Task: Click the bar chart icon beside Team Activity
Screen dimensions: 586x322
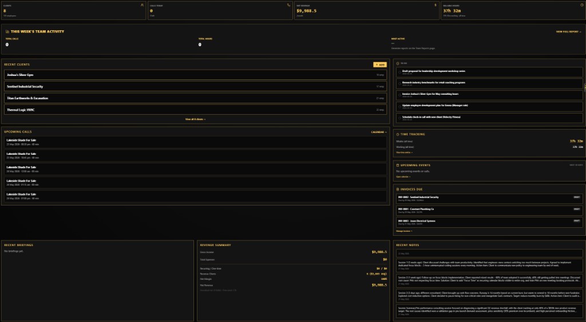Action: 7,31
